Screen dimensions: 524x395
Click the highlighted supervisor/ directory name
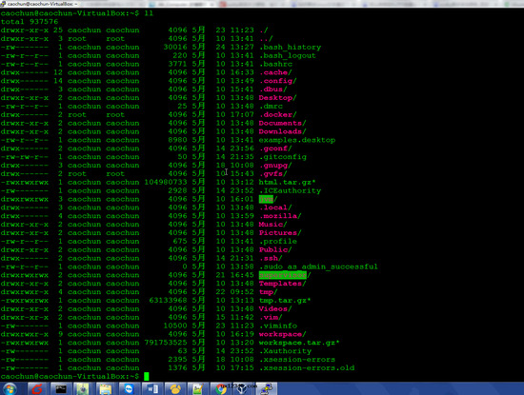(285, 275)
